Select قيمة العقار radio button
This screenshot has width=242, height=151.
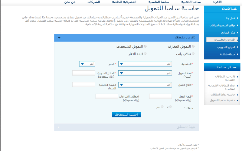coord(145,54)
